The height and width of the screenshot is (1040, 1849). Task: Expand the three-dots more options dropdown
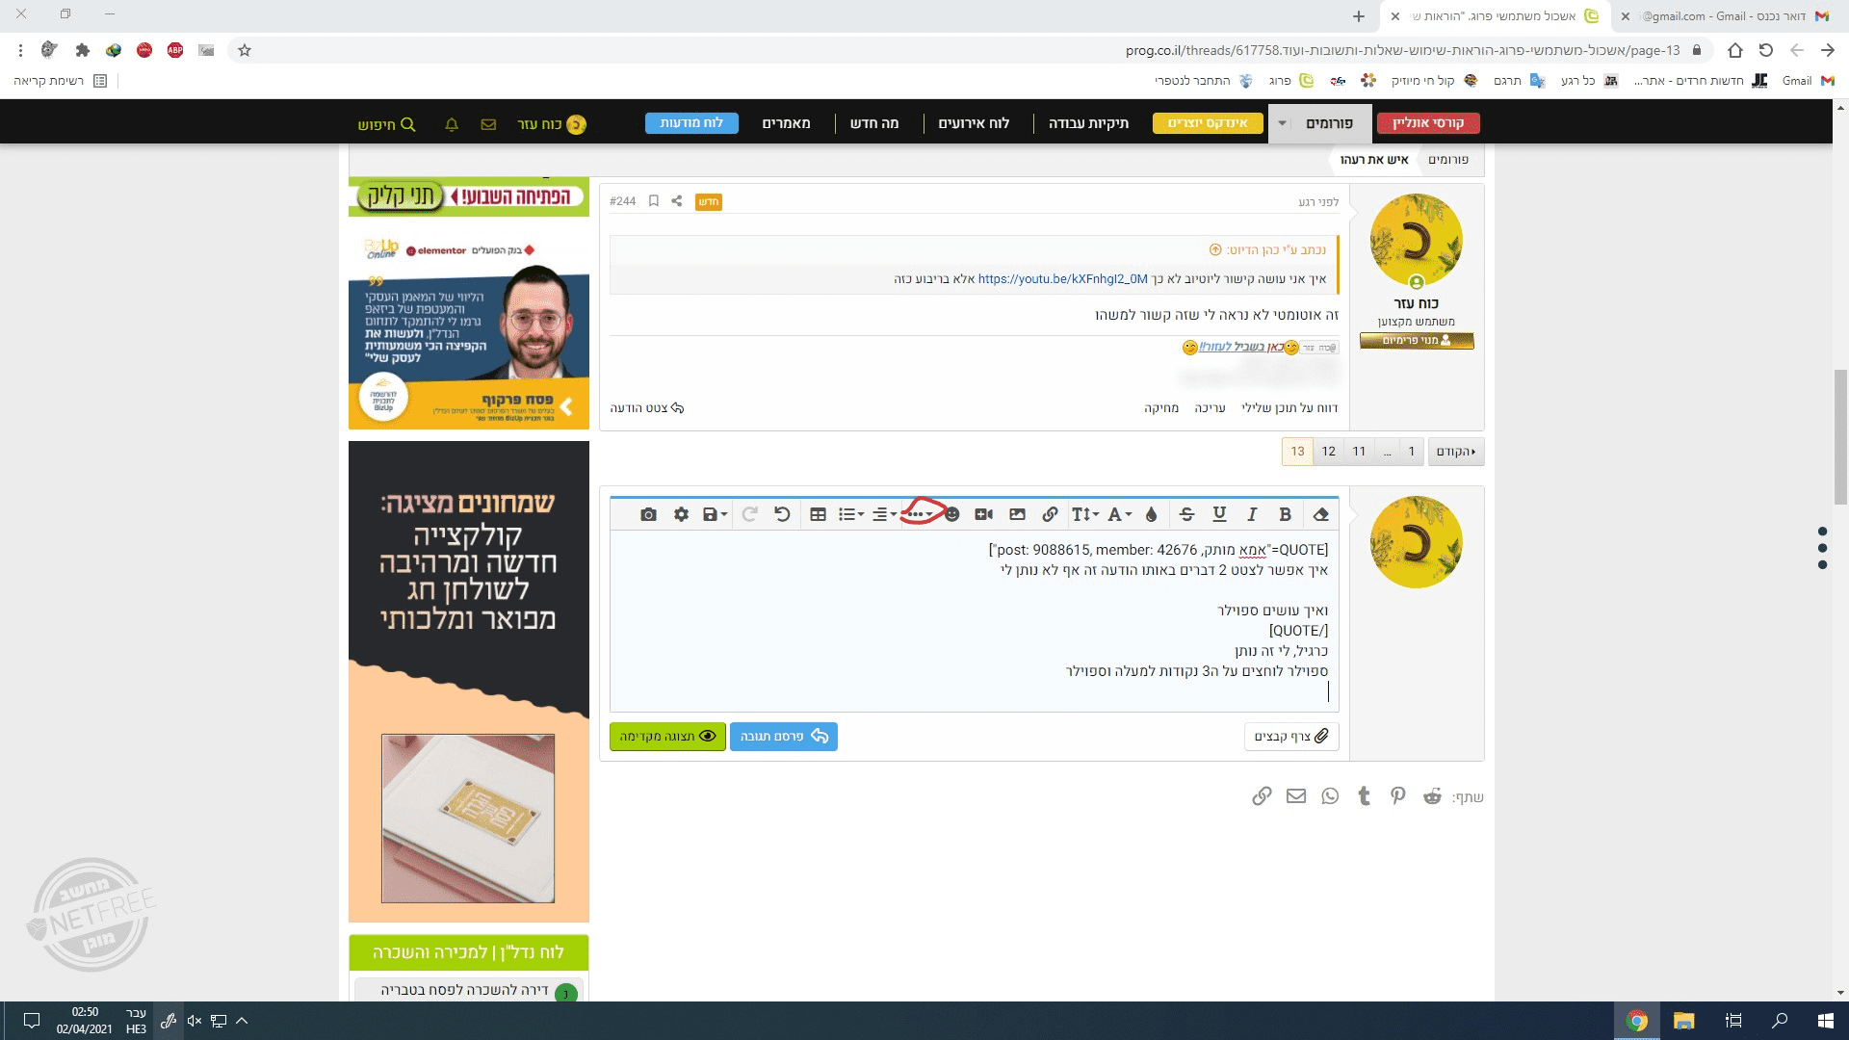coord(919,514)
